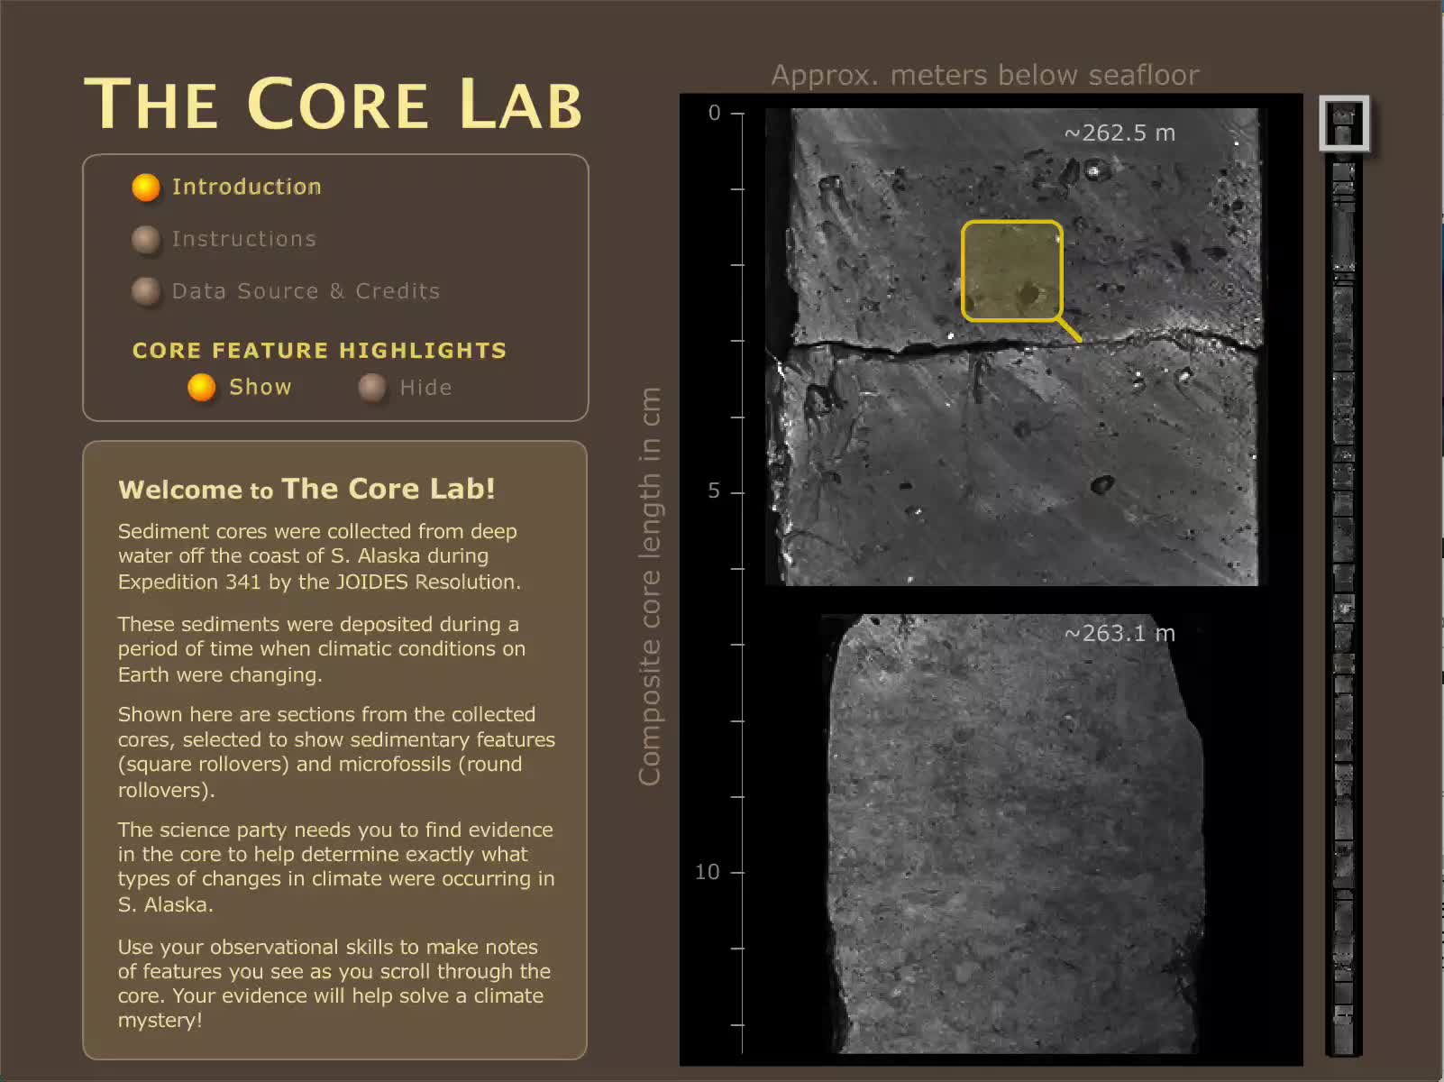Select the Hide radio button for core highlights
Image resolution: width=1444 pixels, height=1082 pixels.
(371, 388)
